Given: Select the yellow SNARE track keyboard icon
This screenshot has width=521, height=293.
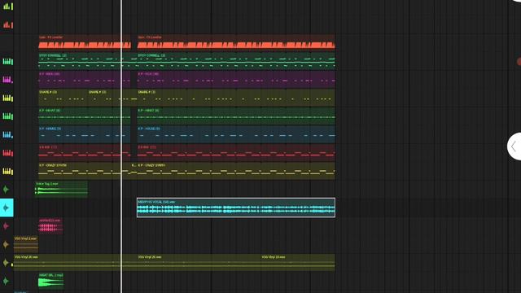Looking at the screenshot, I should pos(8,98).
